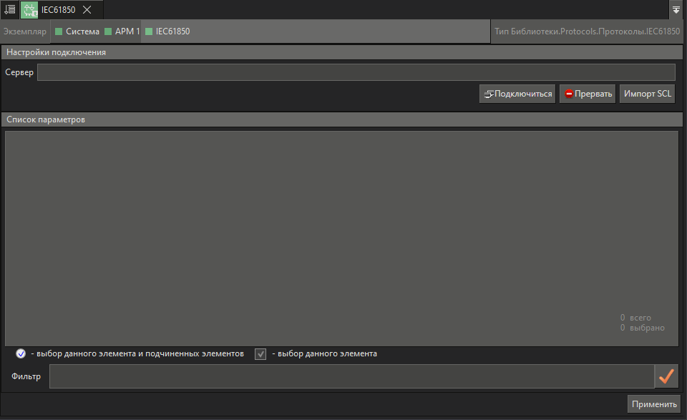Image resolution: width=687 pixels, height=420 pixels.
Task: Open the window options dropdown arrow at top-right
Action: (676, 10)
